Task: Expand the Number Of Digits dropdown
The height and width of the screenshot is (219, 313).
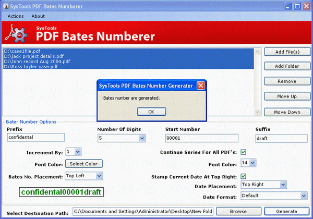Action: [142, 138]
